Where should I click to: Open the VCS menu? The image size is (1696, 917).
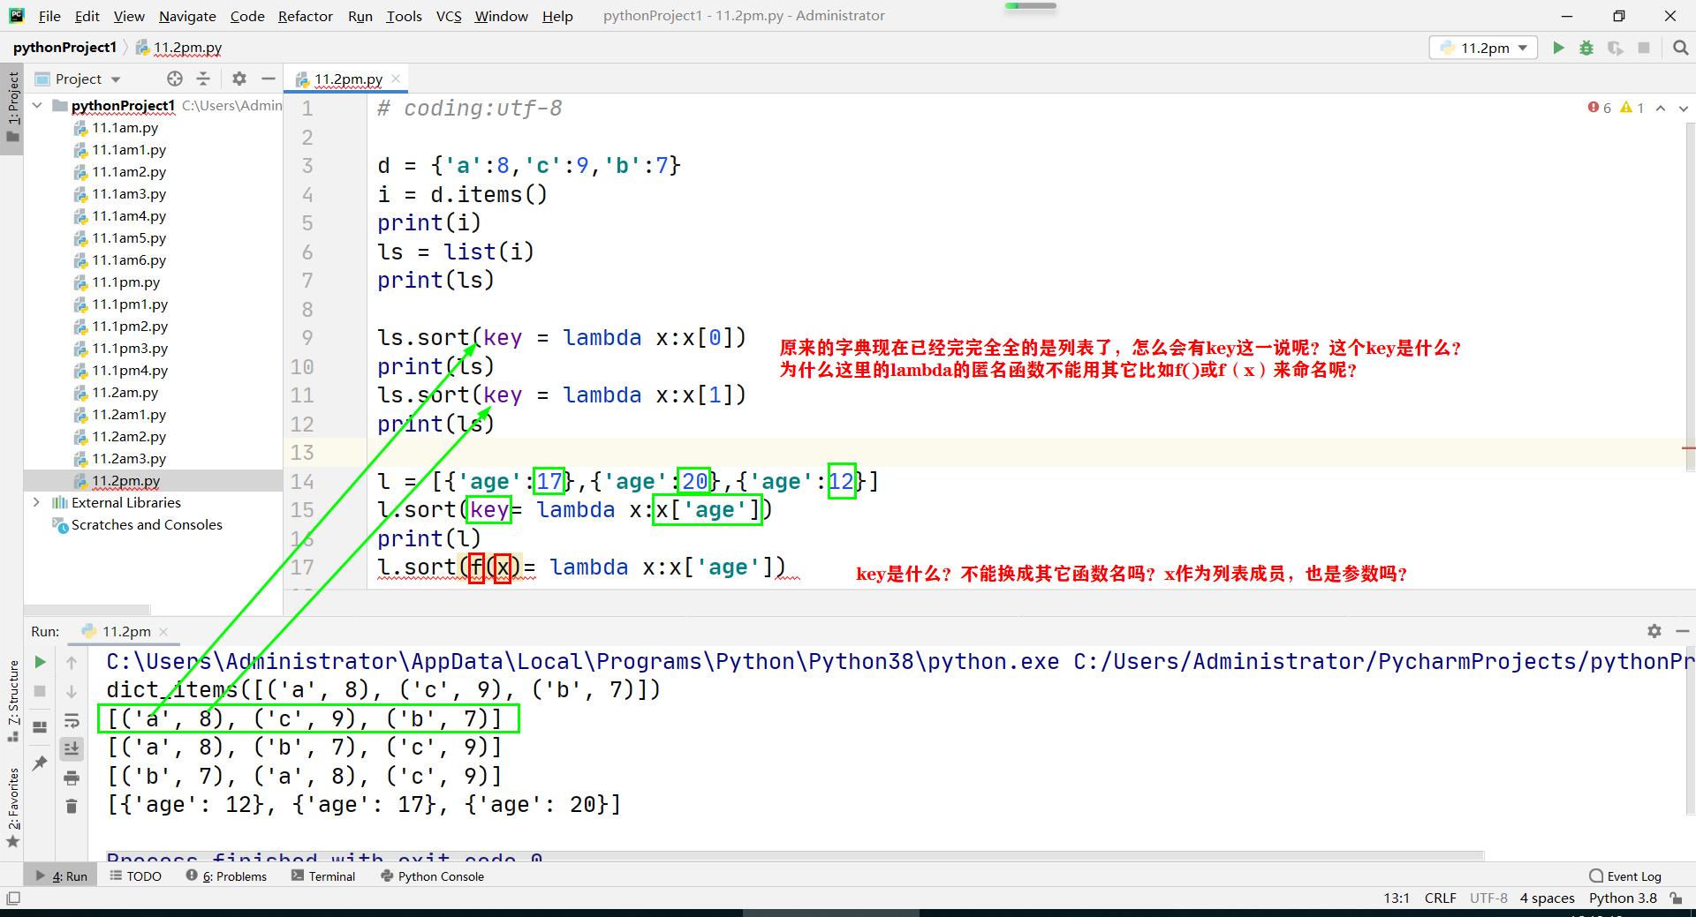(x=449, y=16)
